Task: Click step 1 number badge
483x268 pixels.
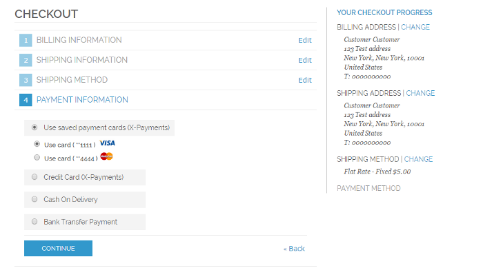Action: click(x=26, y=41)
